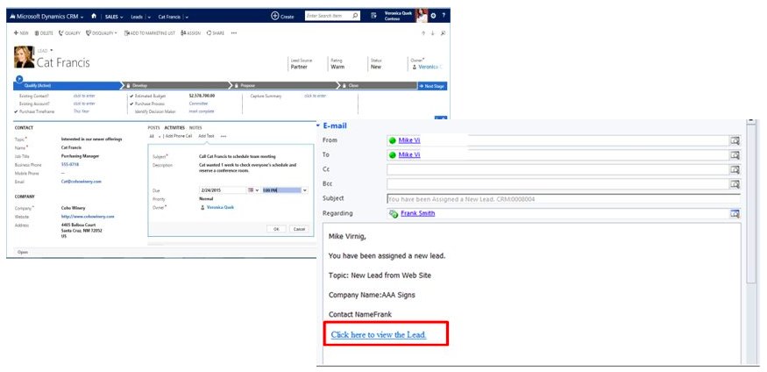Click the Create plus icon
This screenshot has height=372, width=767.
(x=275, y=16)
